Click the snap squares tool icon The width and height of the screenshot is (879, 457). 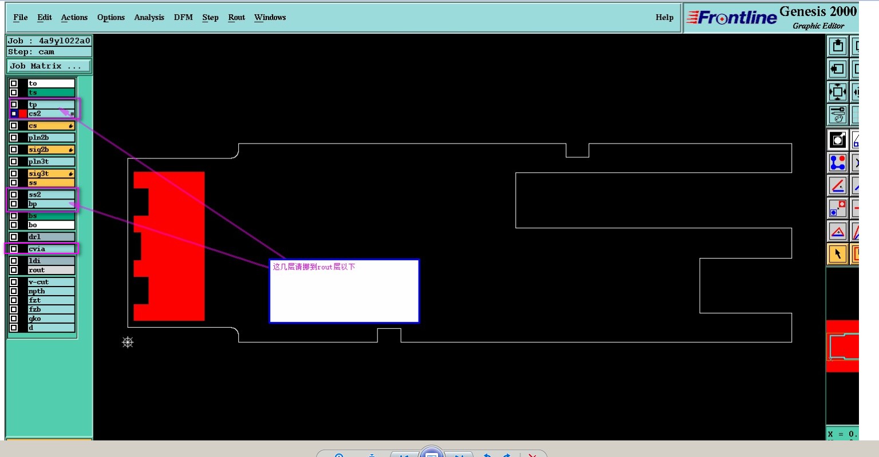[x=838, y=208]
